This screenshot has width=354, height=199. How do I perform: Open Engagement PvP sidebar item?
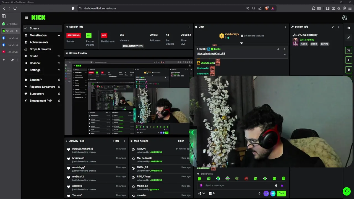[x=43, y=101]
